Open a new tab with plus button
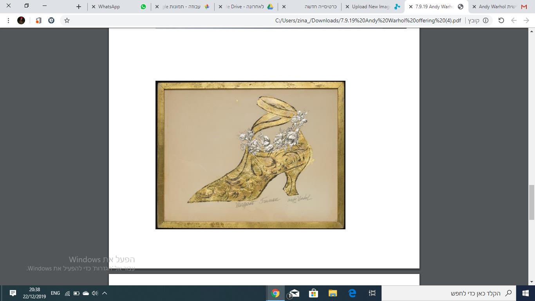Viewport: 535px width, 301px height. coord(79,7)
